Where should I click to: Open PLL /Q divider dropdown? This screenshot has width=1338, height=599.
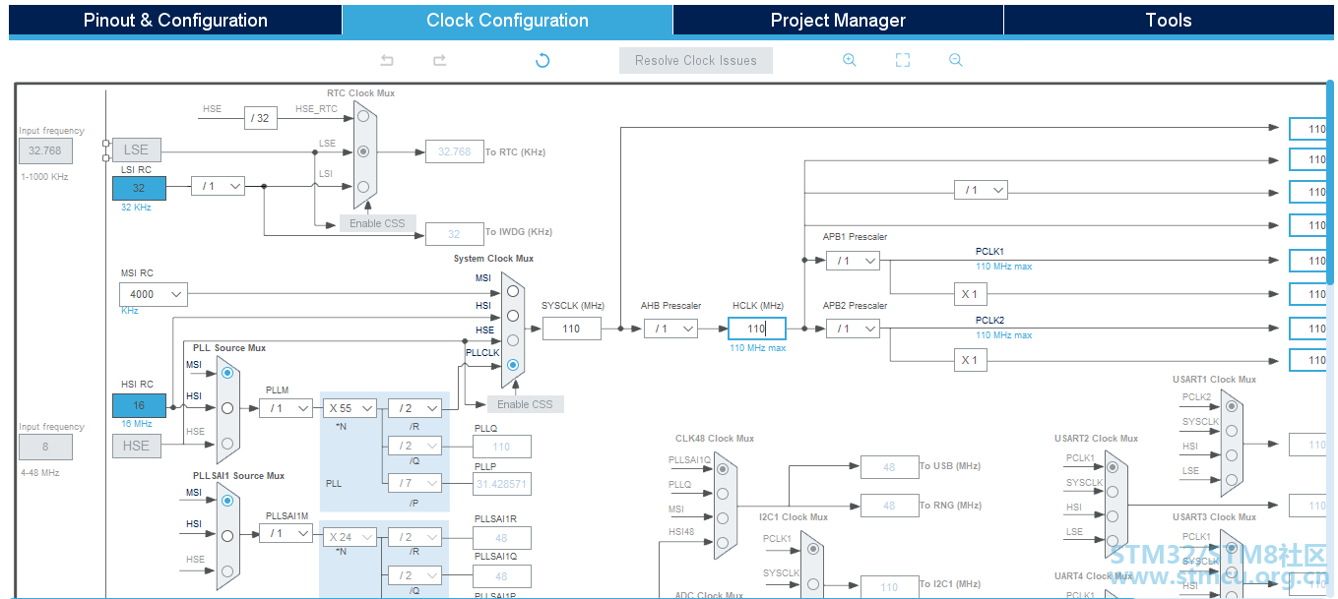(414, 446)
